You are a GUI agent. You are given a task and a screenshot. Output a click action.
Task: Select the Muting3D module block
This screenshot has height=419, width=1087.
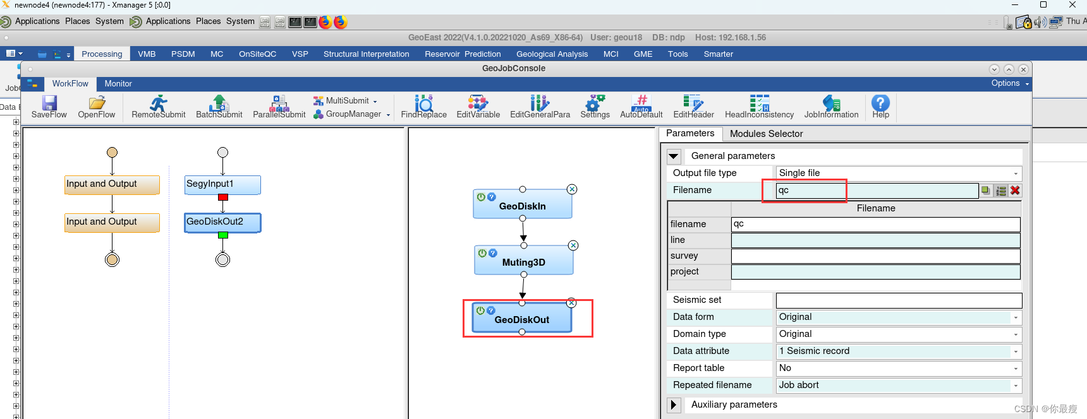524,260
